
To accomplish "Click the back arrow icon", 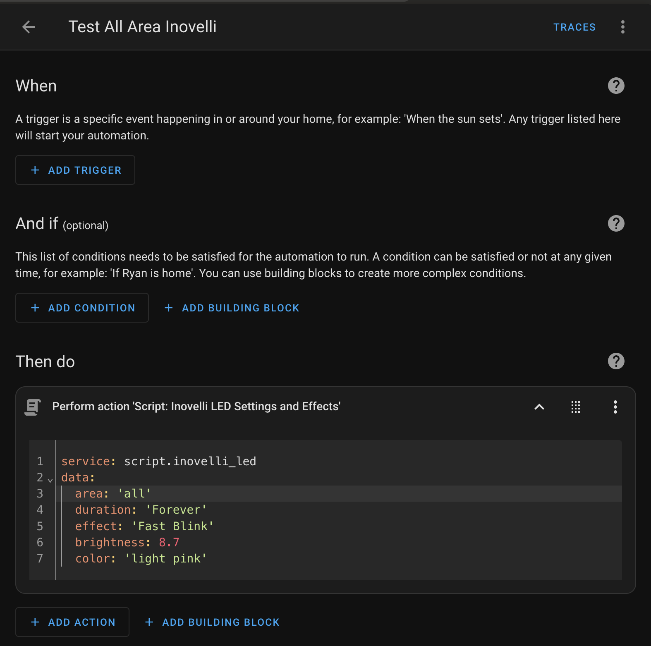I will (x=29, y=27).
